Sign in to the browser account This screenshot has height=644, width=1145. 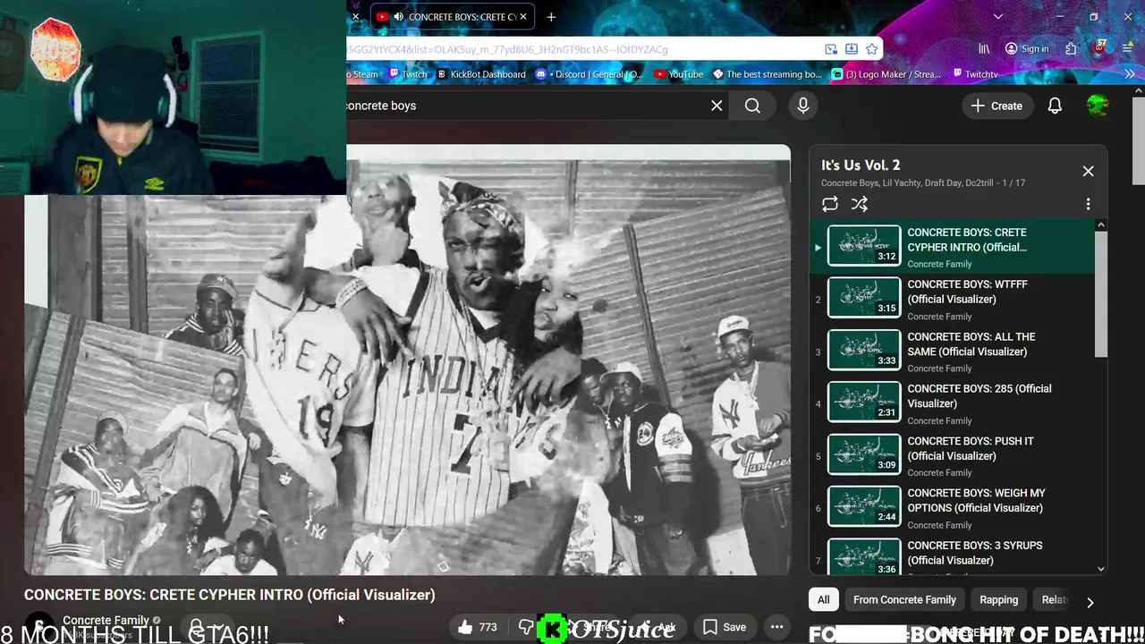[x=1027, y=49]
